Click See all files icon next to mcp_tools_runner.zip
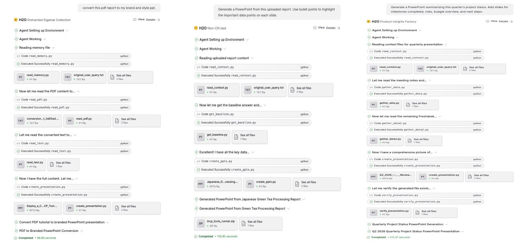This screenshot has width=522, height=242. (x=243, y=224)
